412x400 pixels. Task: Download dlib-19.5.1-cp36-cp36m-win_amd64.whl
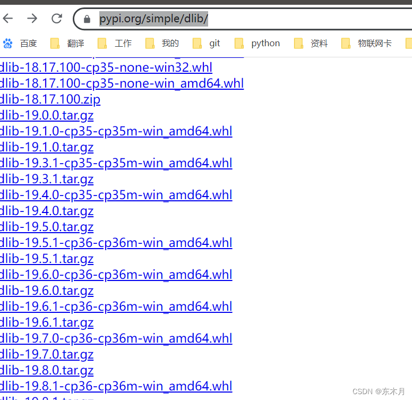[116, 243]
